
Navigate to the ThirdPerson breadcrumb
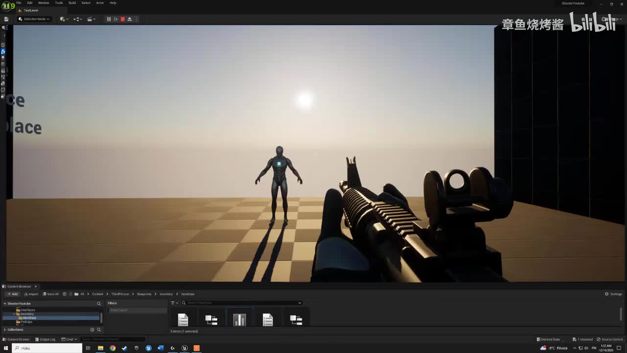click(x=120, y=294)
